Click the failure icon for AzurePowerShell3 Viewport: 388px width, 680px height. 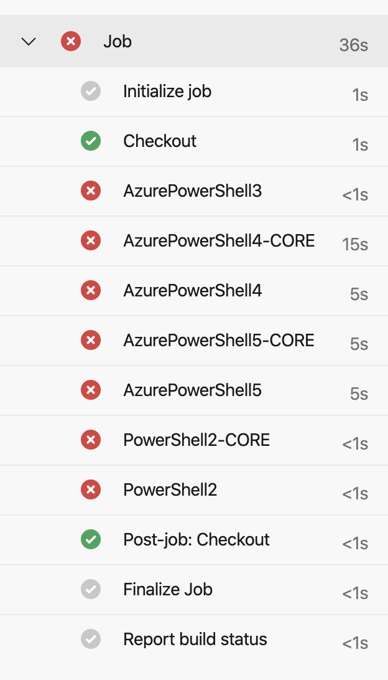91,191
